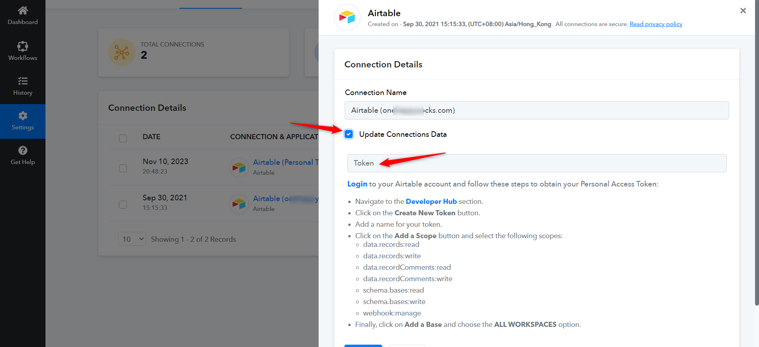Screen dimensions: 759x347
Task: Close the Airtable connection panel
Action: [x=743, y=11]
